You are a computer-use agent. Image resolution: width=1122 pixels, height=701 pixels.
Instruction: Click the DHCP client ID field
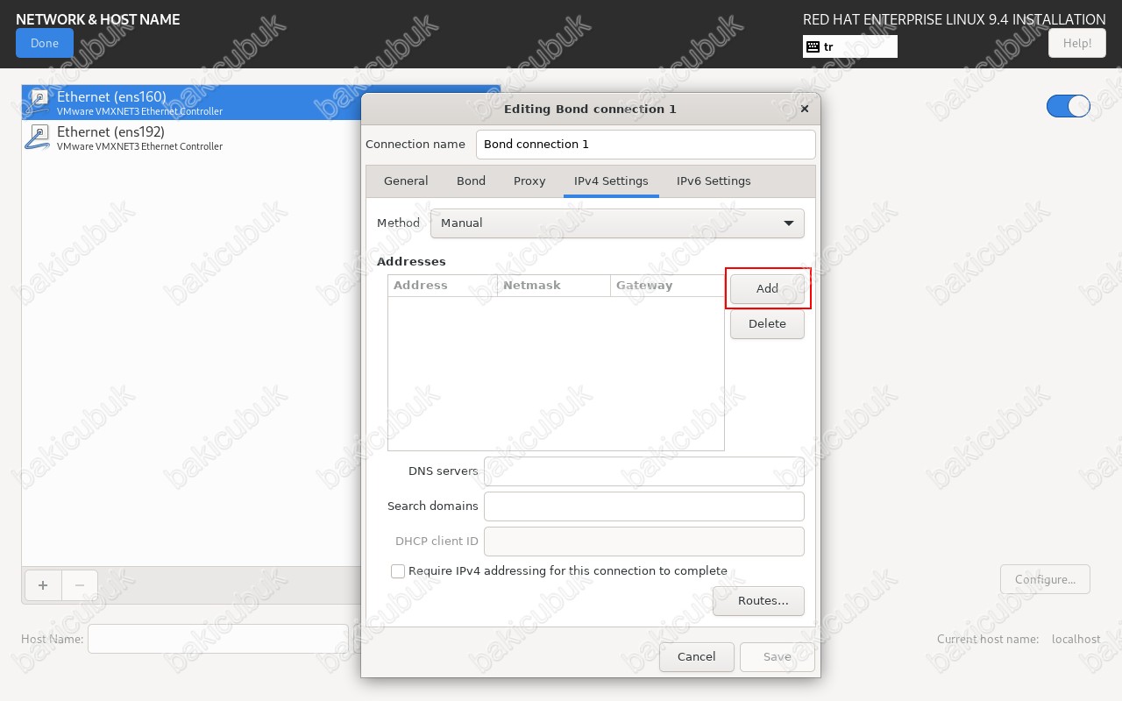[644, 542]
